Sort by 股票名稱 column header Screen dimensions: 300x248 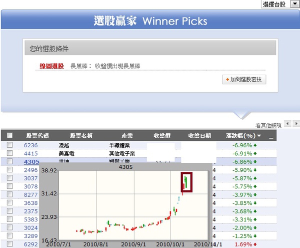pos(81,136)
